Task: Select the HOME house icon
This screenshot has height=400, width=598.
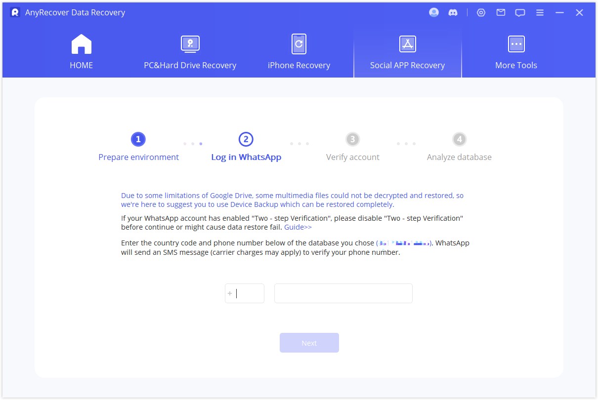Action: (x=81, y=44)
